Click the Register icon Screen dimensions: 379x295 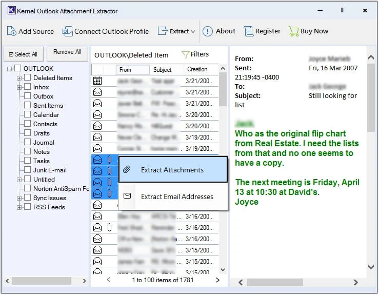click(248, 31)
